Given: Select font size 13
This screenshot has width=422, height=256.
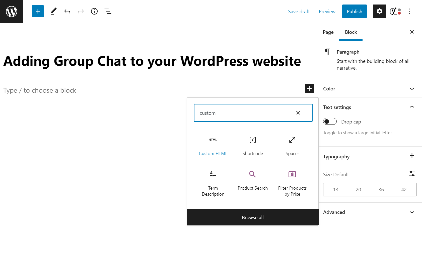Looking at the screenshot, I should tap(335, 190).
